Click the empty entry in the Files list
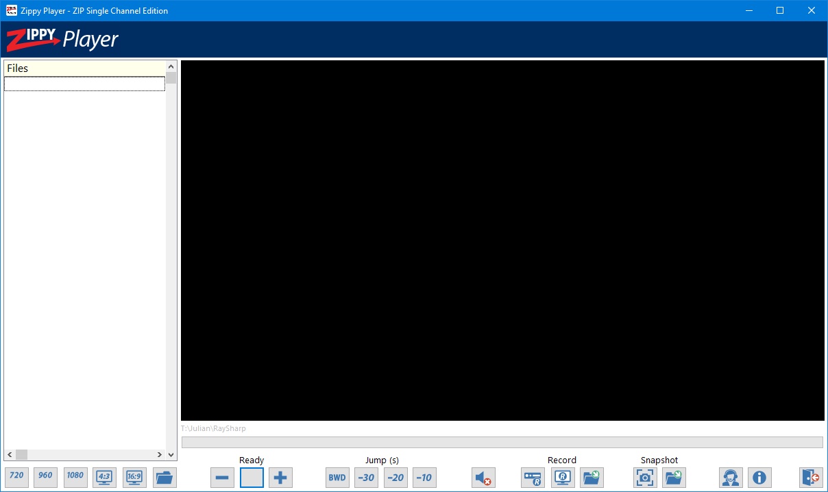Viewport: 828px width, 492px height. pyautogui.click(x=84, y=83)
